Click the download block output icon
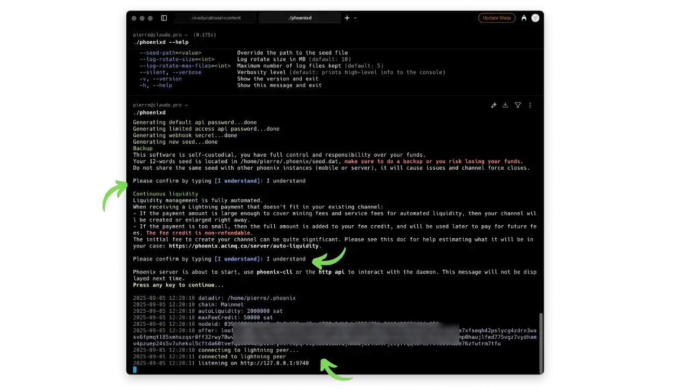Viewport: 691px width, 389px height. tap(505, 105)
